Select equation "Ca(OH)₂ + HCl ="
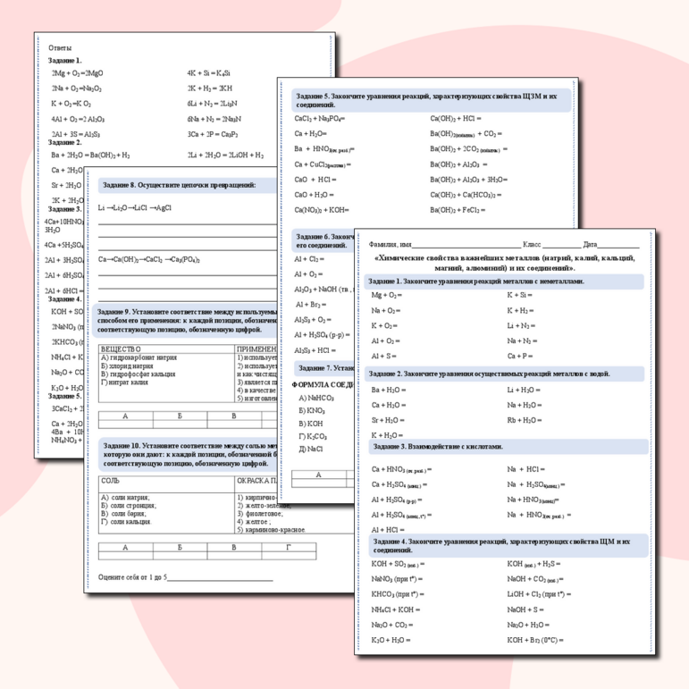 click(456, 119)
